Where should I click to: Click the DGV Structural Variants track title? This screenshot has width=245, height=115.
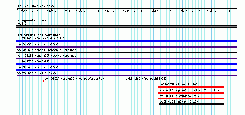(39, 35)
